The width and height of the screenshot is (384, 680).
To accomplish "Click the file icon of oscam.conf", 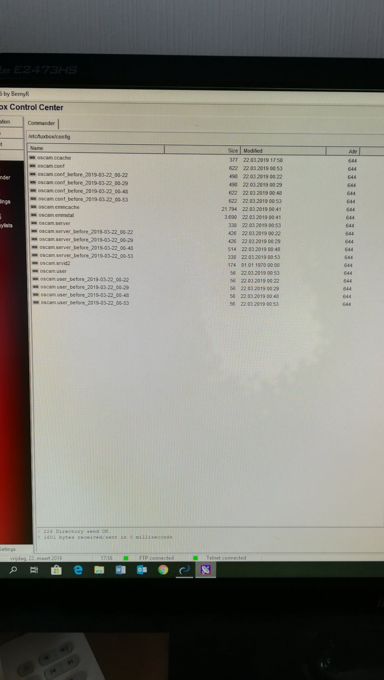I will click(x=32, y=166).
